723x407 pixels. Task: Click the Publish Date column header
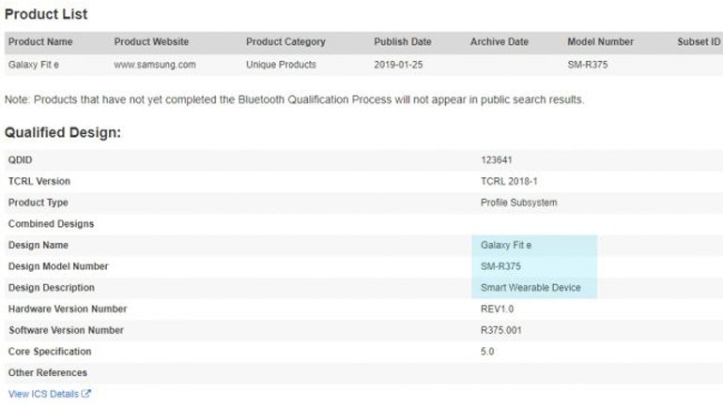pyautogui.click(x=403, y=42)
